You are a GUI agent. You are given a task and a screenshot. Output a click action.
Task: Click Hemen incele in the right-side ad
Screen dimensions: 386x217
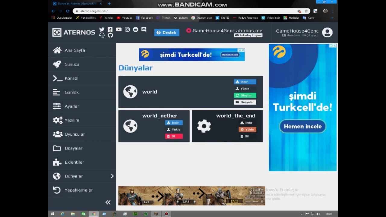point(303,126)
